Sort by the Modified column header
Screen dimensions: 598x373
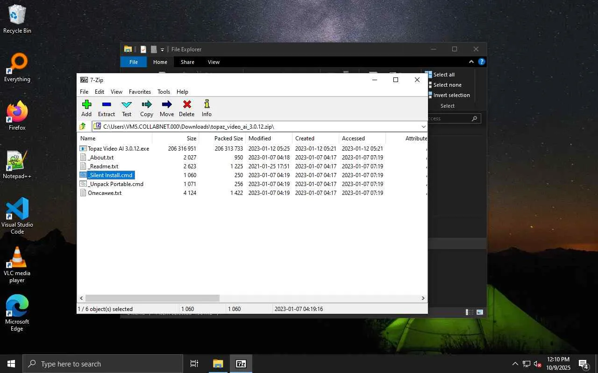(x=269, y=138)
